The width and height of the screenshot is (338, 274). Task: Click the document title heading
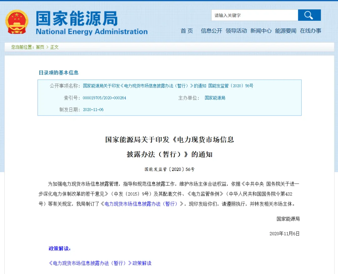[169, 147]
